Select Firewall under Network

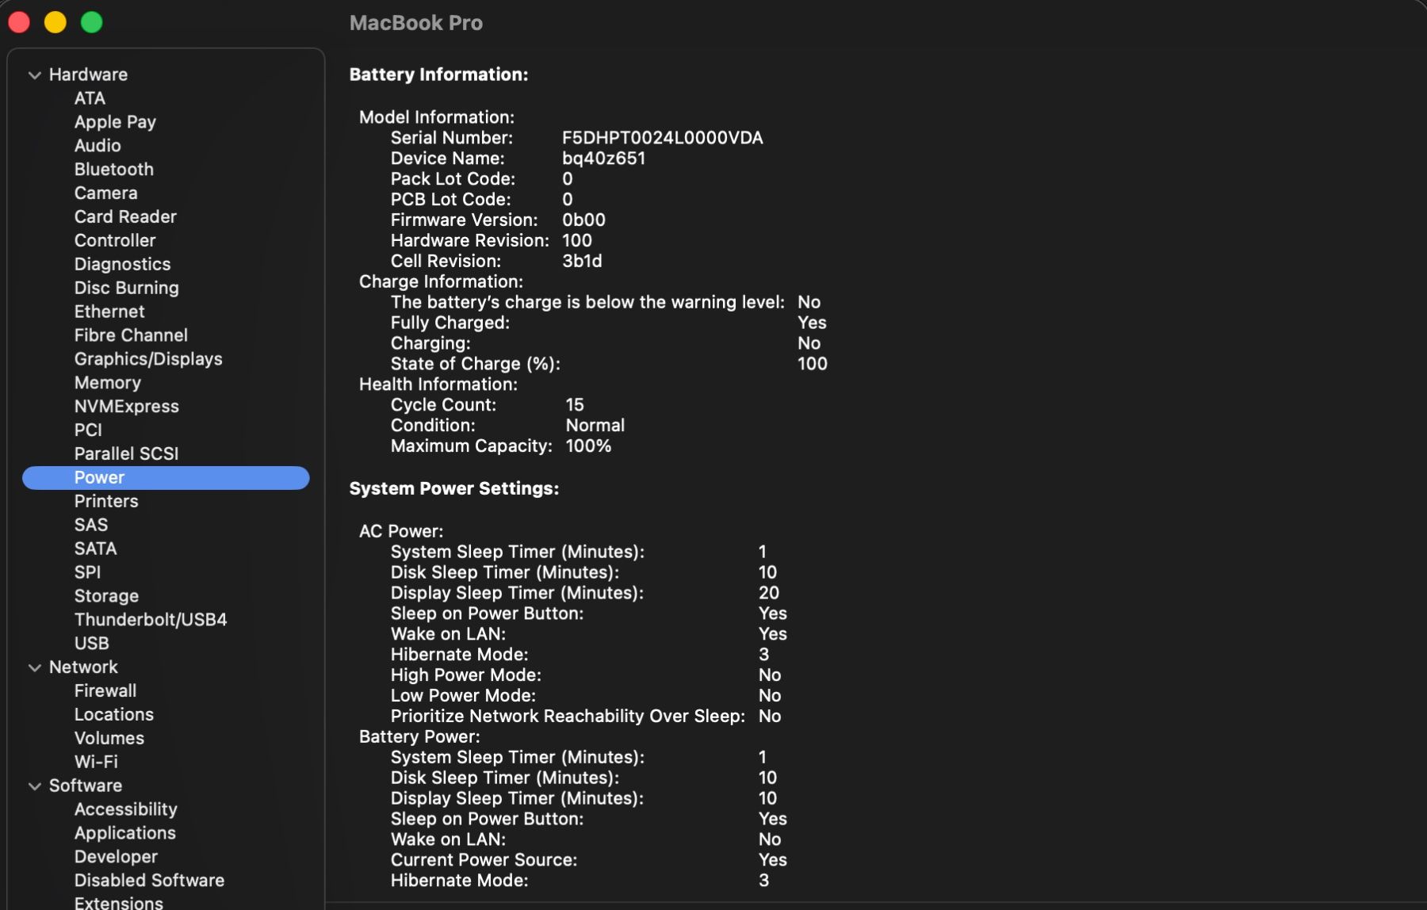[x=105, y=691]
